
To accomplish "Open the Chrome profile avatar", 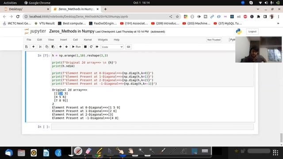I will coord(272,17).
